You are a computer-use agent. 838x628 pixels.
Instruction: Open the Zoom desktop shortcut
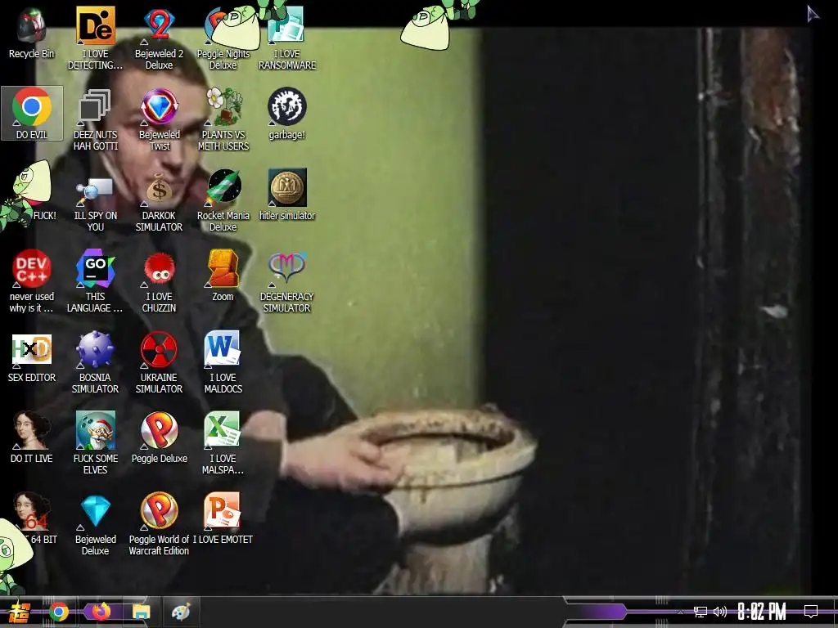(x=223, y=276)
